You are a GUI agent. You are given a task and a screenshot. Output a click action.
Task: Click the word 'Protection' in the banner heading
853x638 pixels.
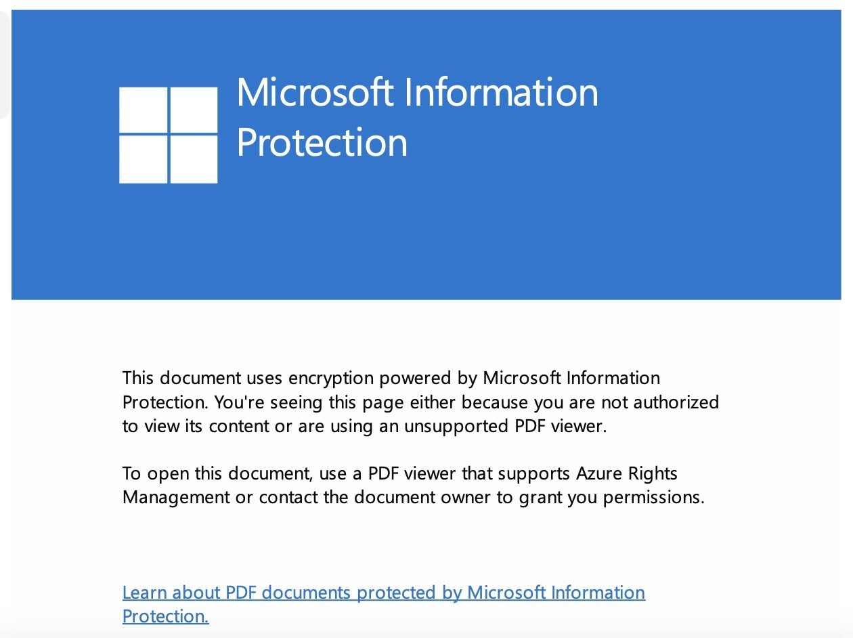click(322, 142)
